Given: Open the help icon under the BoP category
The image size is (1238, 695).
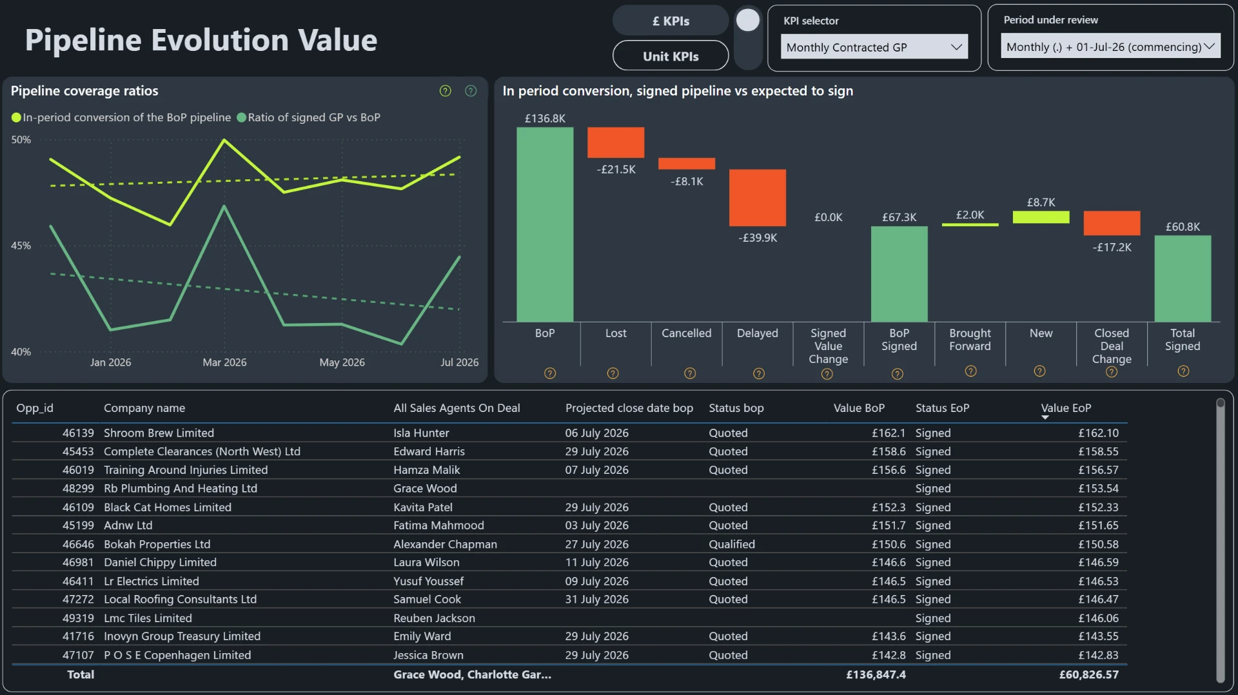Looking at the screenshot, I should (550, 373).
